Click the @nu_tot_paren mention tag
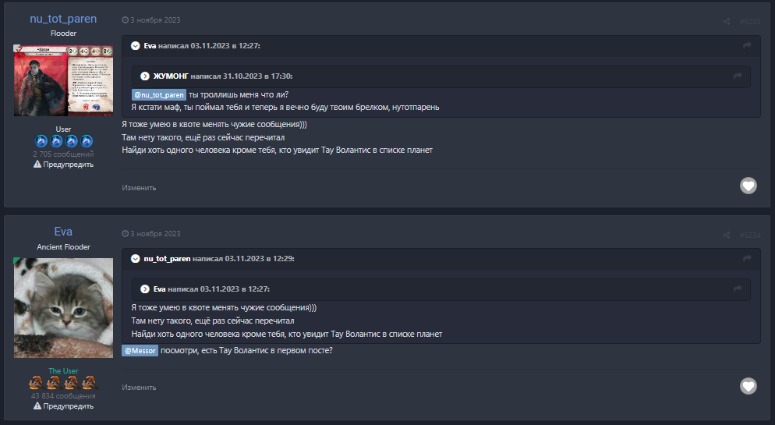This screenshot has height=425, width=775. [x=158, y=94]
